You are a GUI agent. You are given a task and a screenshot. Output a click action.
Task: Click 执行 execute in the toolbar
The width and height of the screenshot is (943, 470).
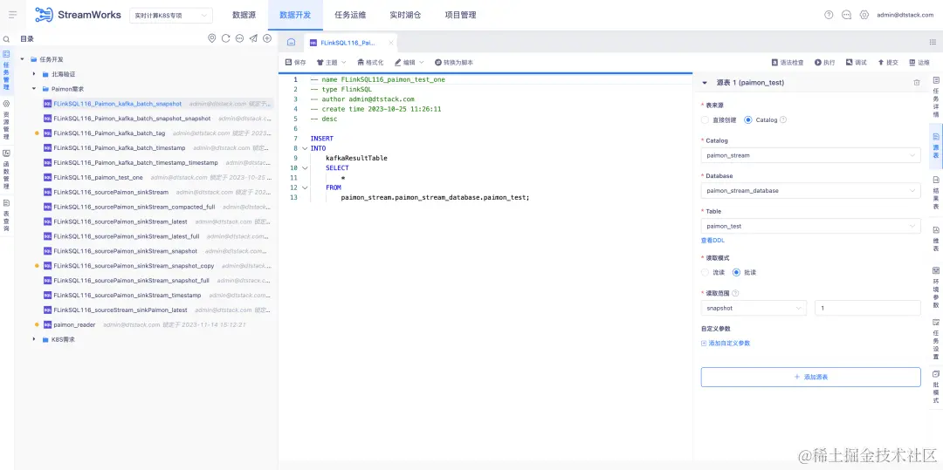pyautogui.click(x=824, y=63)
